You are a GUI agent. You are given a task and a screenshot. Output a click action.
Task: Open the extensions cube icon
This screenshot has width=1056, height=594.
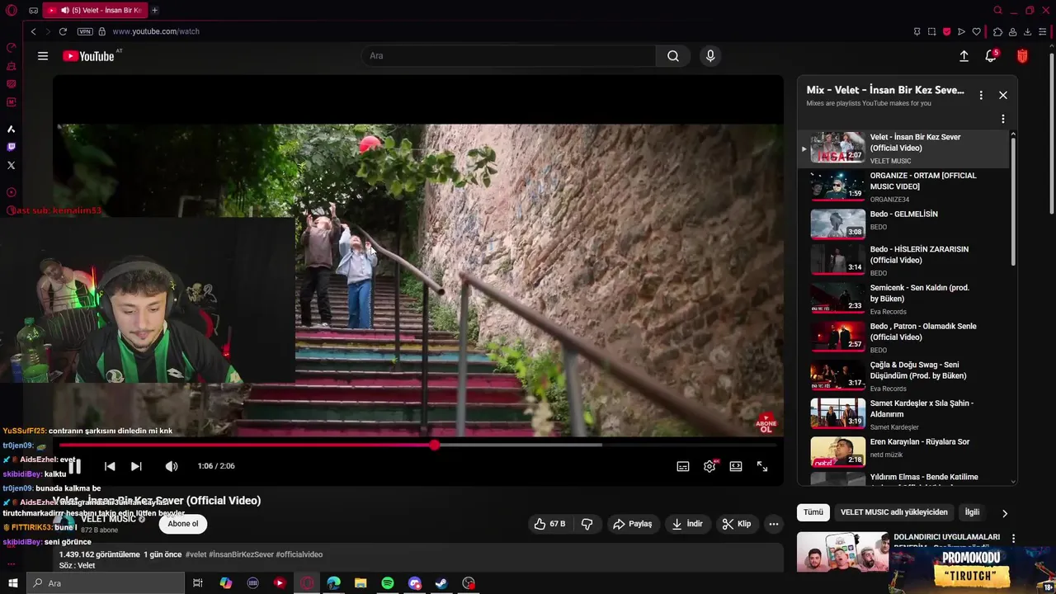click(997, 31)
